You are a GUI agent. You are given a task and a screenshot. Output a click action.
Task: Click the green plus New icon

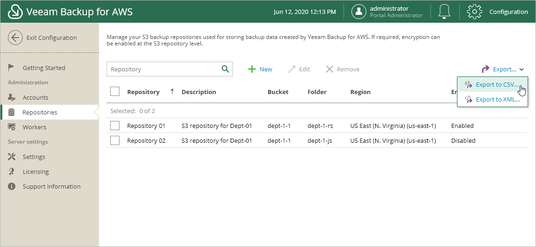(252, 69)
